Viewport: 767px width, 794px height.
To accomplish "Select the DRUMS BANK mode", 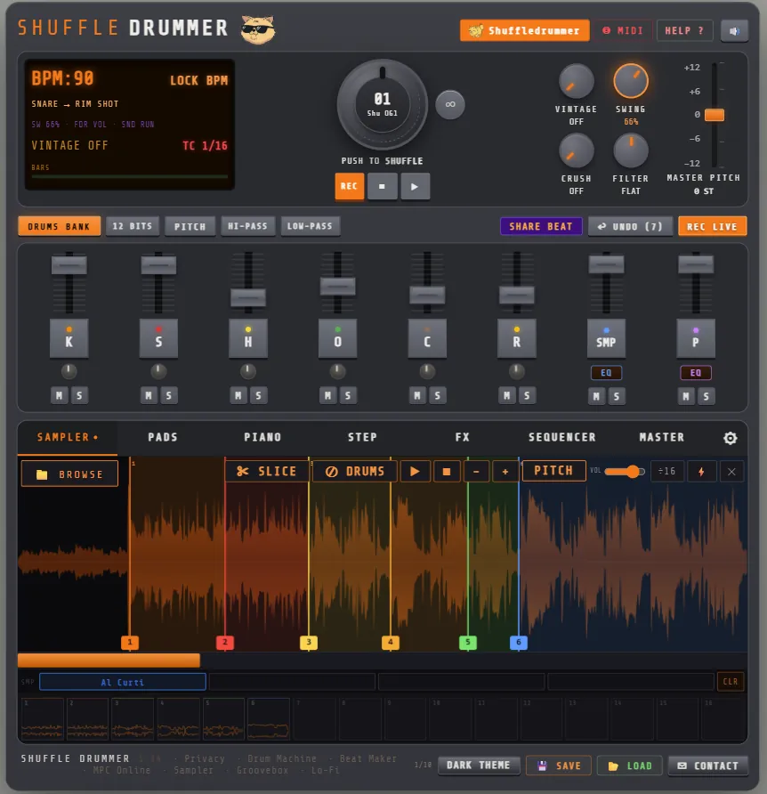I will click(60, 226).
